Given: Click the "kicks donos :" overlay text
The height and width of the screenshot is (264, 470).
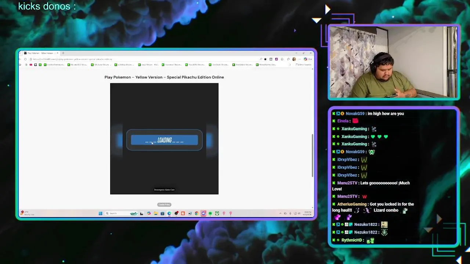Looking at the screenshot, I should point(47,6).
